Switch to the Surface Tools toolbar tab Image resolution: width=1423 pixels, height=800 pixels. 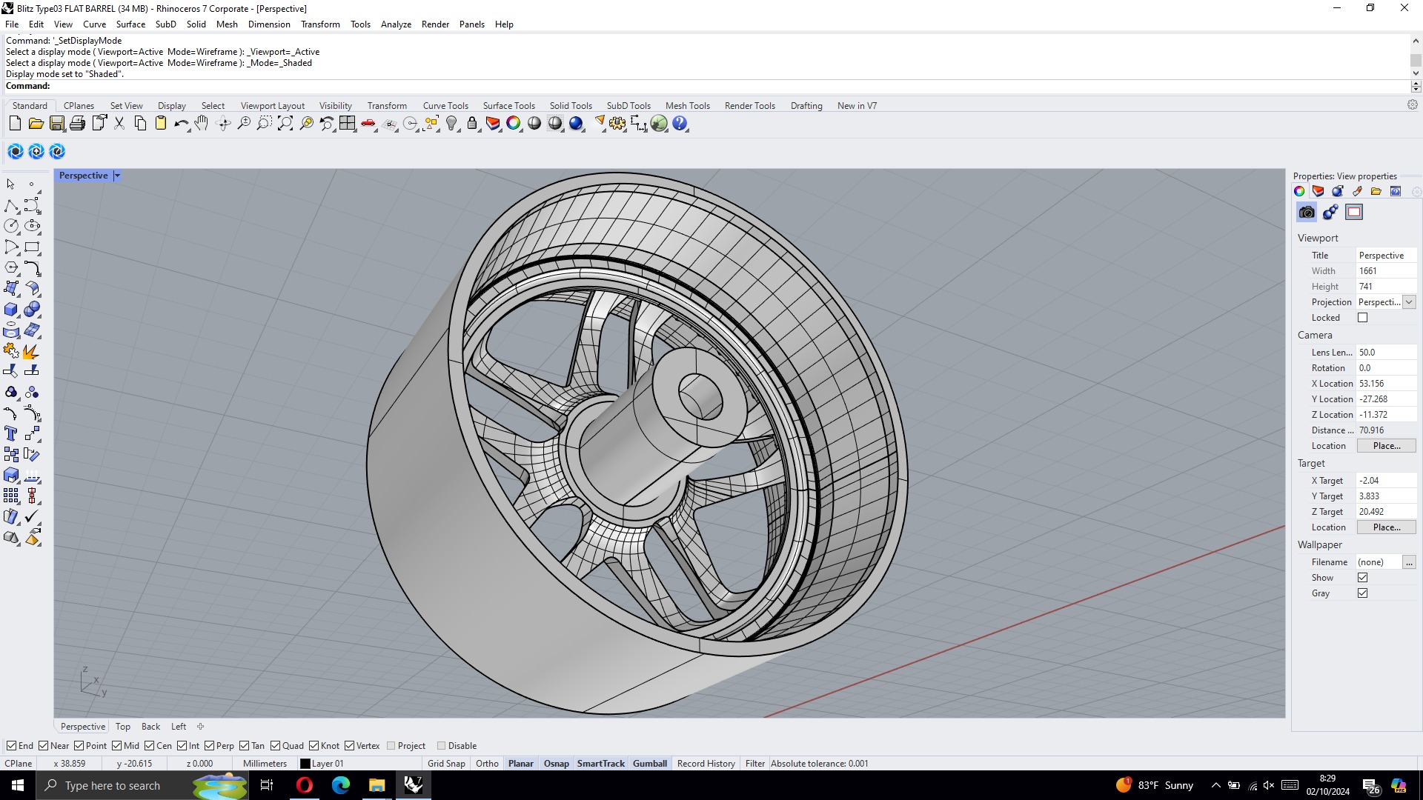click(x=508, y=106)
